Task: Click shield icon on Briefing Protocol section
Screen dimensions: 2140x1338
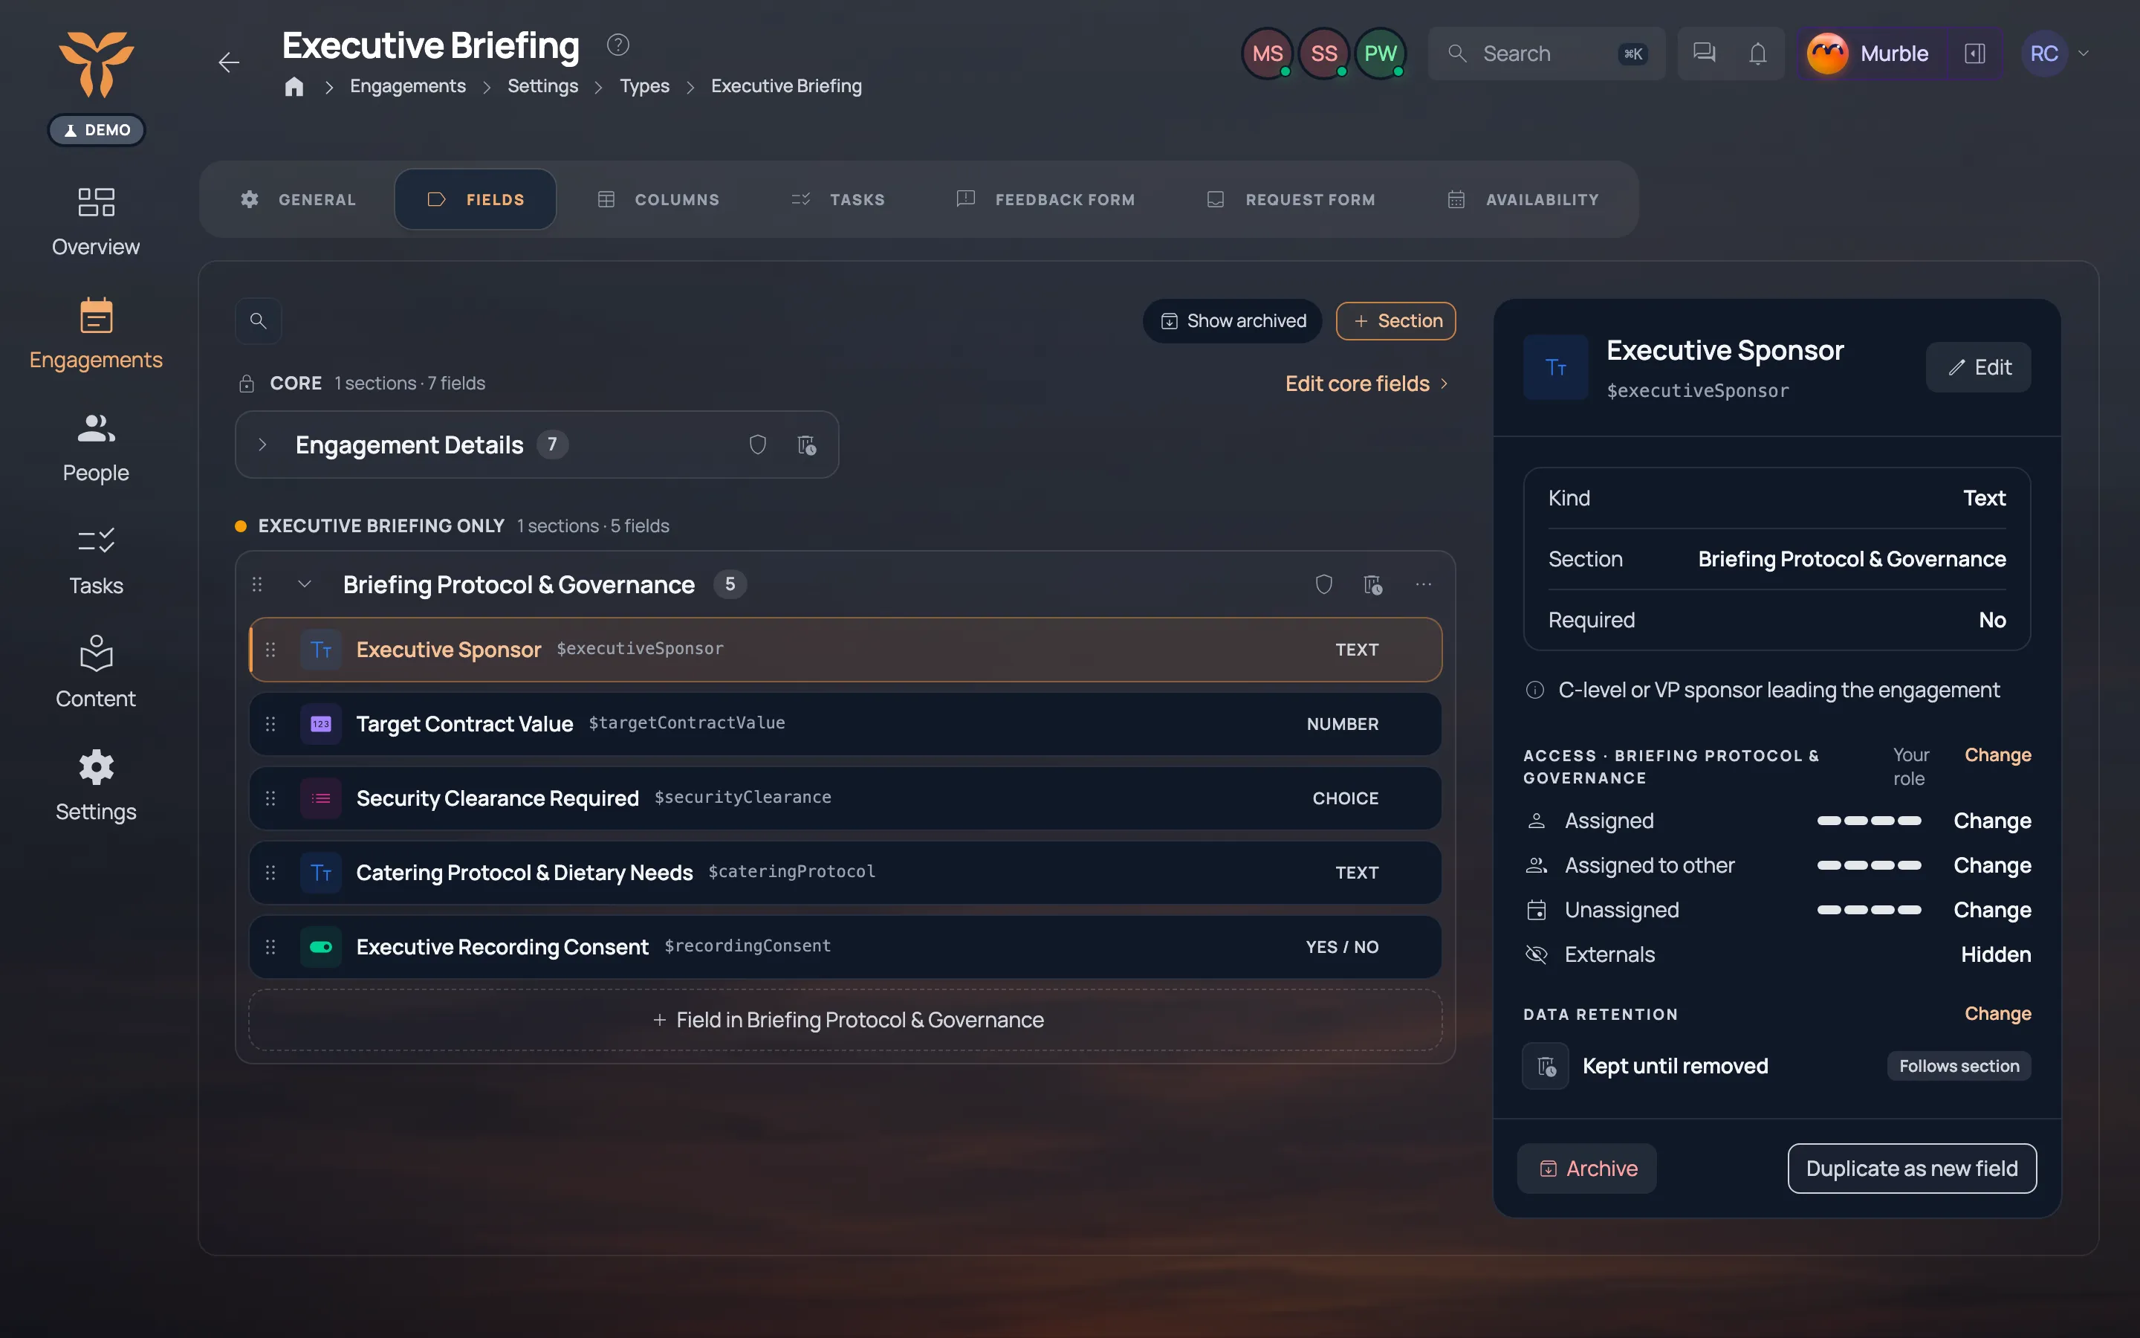Action: 1324,584
